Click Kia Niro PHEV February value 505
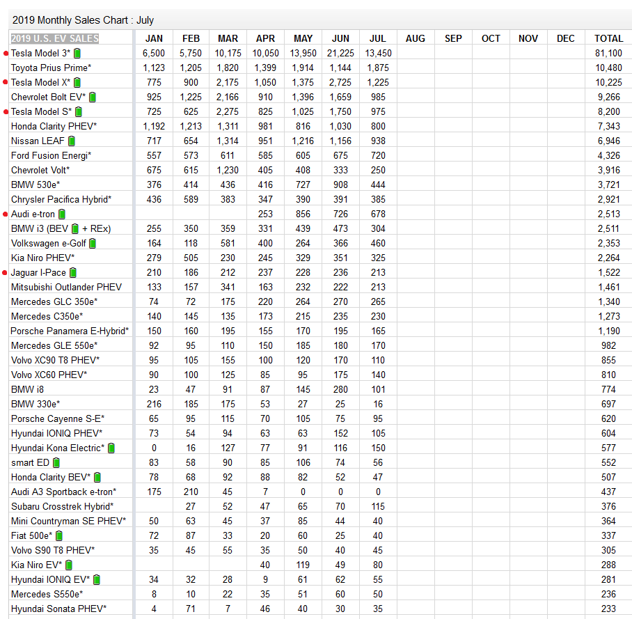 [x=191, y=258]
